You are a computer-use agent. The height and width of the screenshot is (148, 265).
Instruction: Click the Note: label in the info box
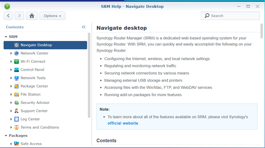click(105, 109)
